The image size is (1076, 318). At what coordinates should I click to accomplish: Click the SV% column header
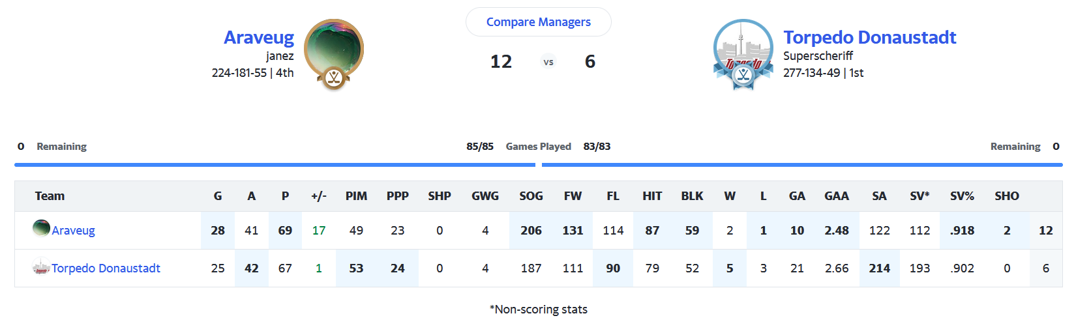coord(962,196)
